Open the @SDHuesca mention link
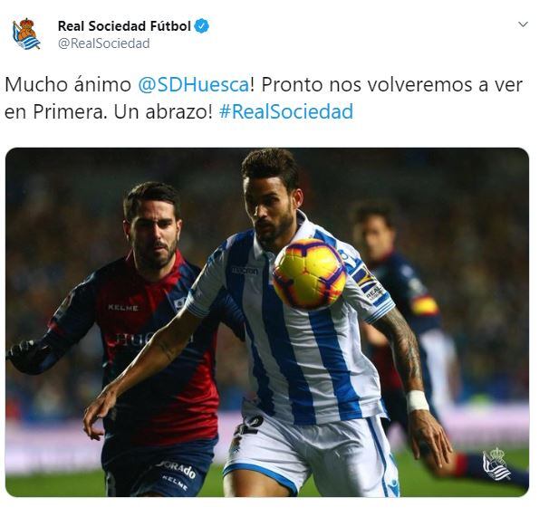The image size is (539, 517). [194, 84]
